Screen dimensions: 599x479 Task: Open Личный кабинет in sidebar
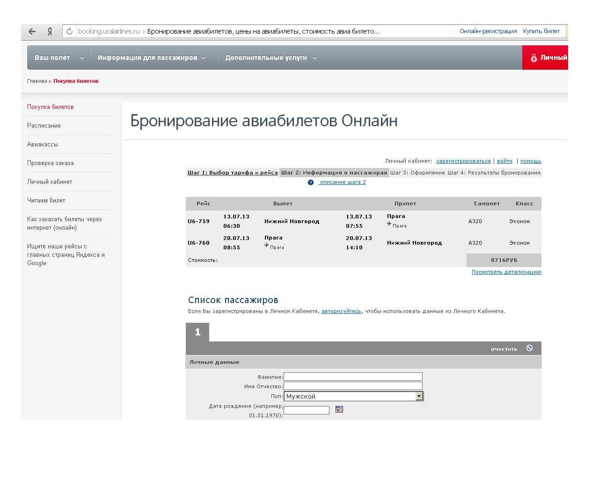50,182
